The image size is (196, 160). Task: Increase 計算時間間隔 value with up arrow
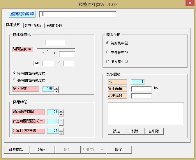click(x=61, y=120)
